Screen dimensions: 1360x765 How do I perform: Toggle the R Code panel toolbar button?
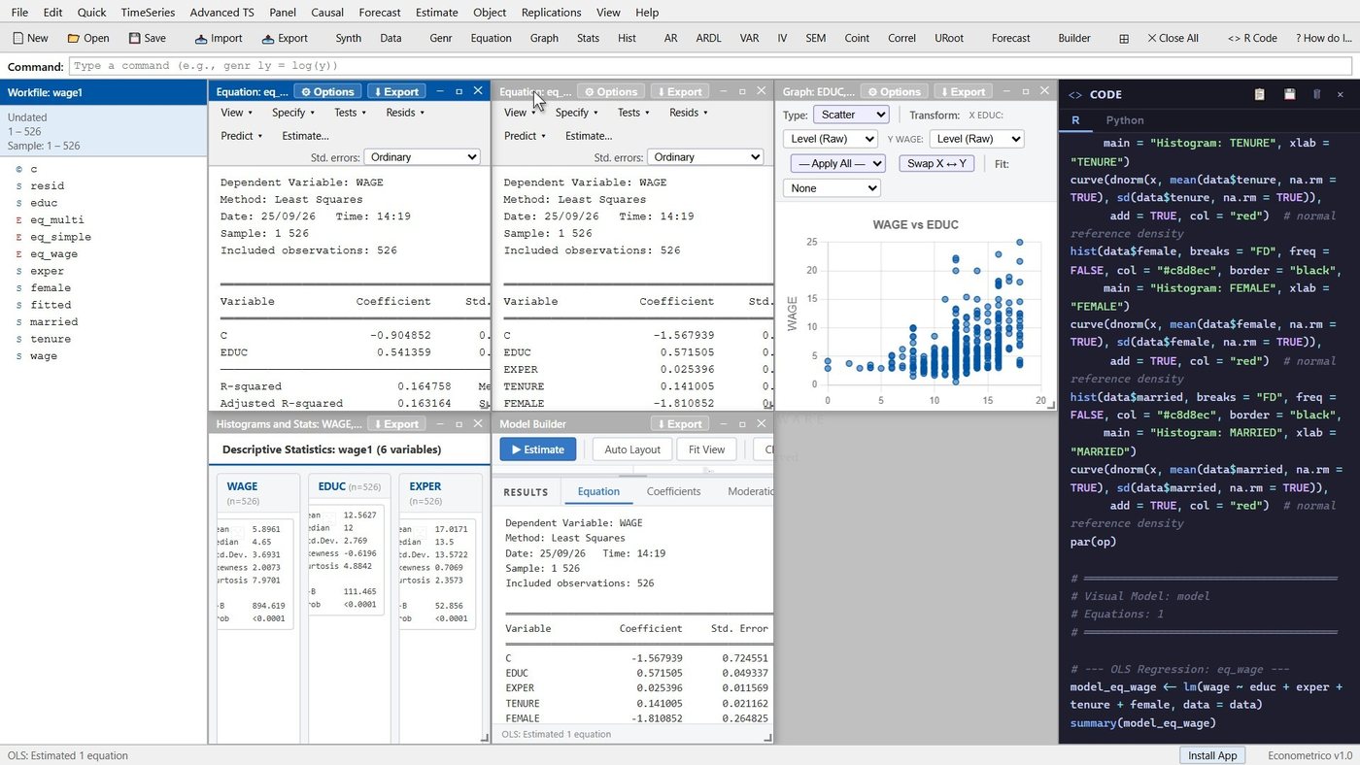pyautogui.click(x=1252, y=38)
